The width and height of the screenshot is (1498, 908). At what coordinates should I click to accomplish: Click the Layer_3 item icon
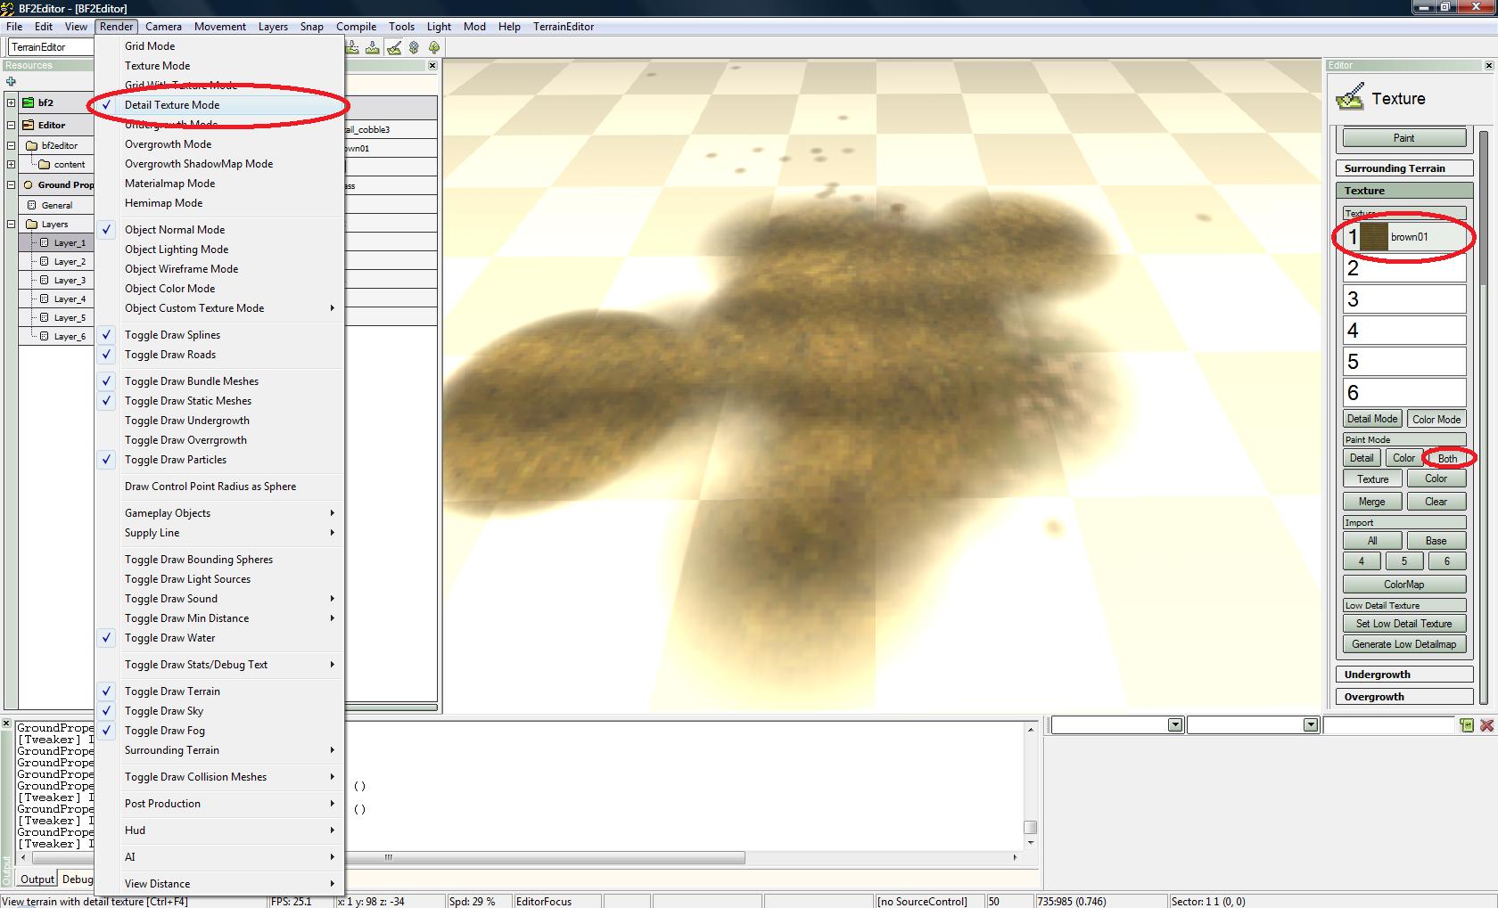(45, 280)
